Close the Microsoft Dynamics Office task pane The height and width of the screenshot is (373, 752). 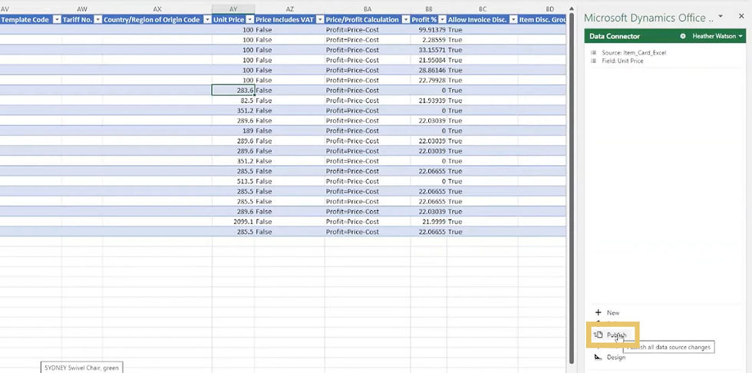[741, 17]
